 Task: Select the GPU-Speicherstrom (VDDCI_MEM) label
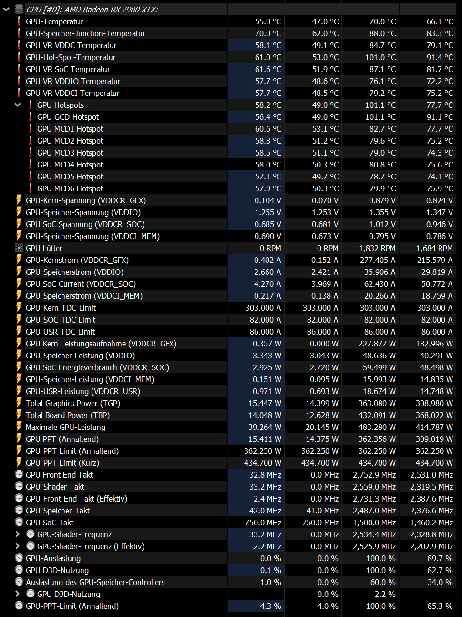click(84, 296)
